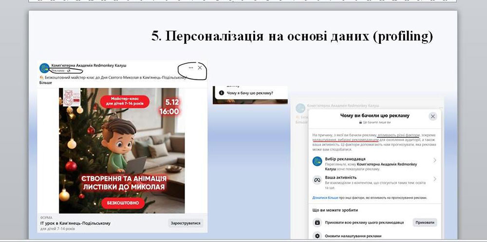Click the hide-ads icon beside 'Приховати всю рекламу'

(x=317, y=223)
